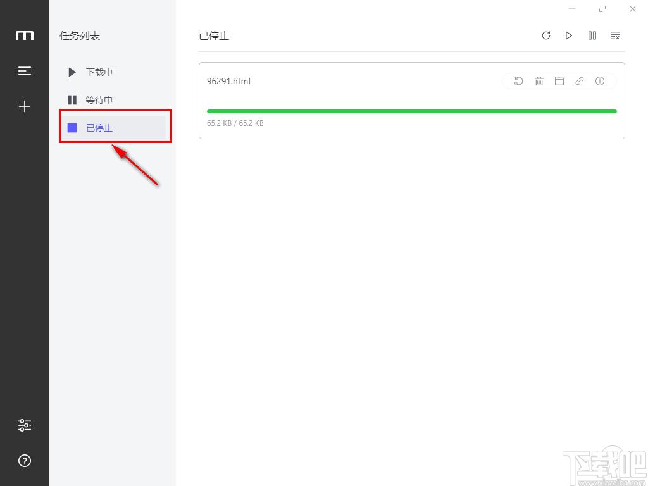
Task: Close the Motrix window
Action: (x=633, y=9)
